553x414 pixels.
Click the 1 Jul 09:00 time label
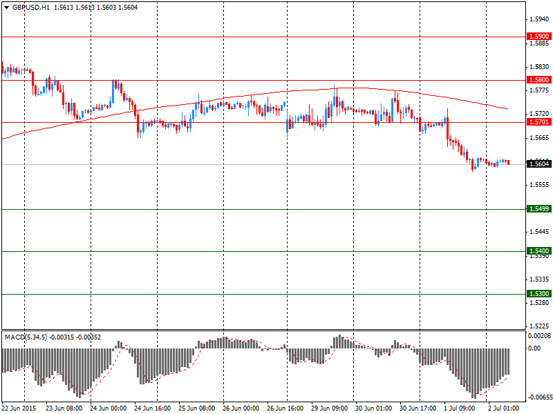[x=460, y=408]
